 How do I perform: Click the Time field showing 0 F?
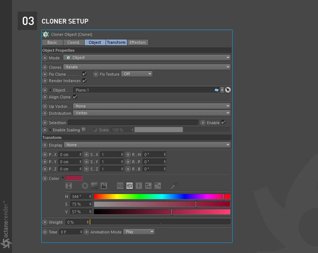pyautogui.click(x=71, y=232)
